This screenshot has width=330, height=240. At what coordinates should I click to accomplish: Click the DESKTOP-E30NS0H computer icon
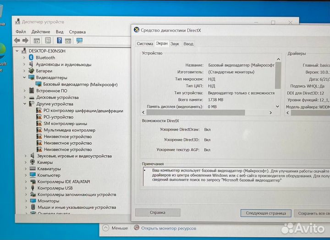point(24,51)
